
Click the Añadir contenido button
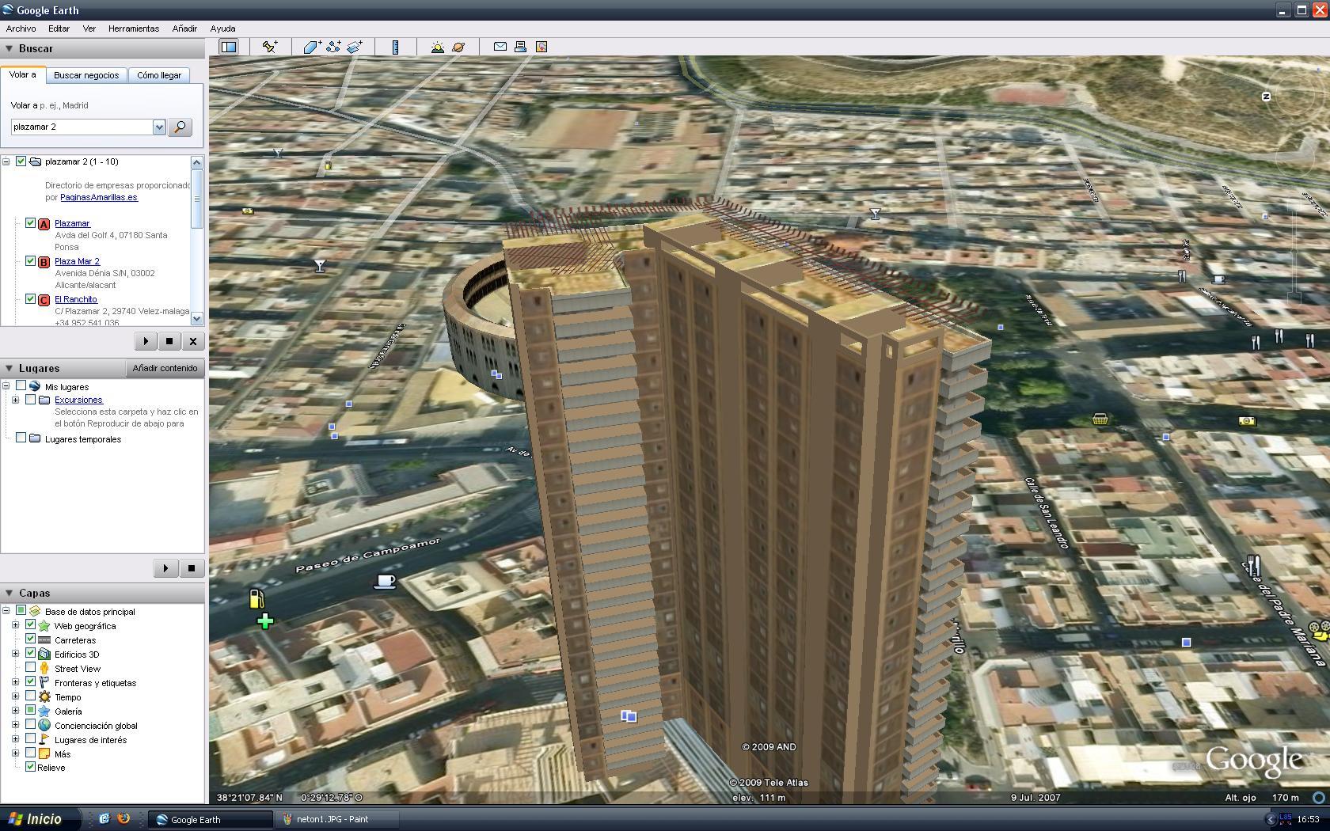click(165, 368)
